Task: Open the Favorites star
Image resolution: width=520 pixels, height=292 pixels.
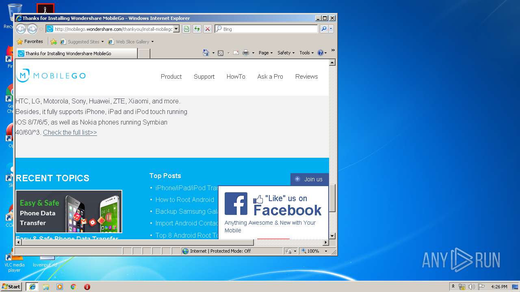Action: (19, 41)
